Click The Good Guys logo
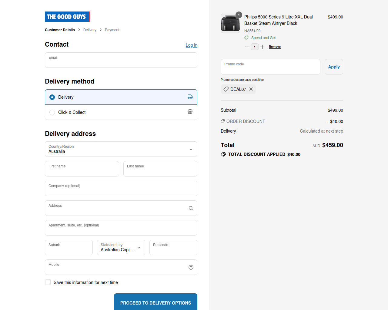The image size is (388, 310). coord(68,17)
